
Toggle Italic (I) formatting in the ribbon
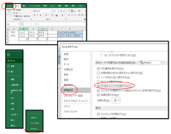pyautogui.click(x=37, y=15)
